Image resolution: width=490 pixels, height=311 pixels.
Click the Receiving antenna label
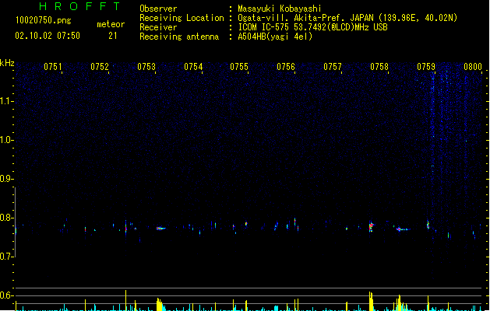click(179, 37)
